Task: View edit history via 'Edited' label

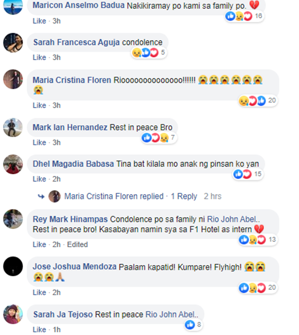Action: (77, 244)
